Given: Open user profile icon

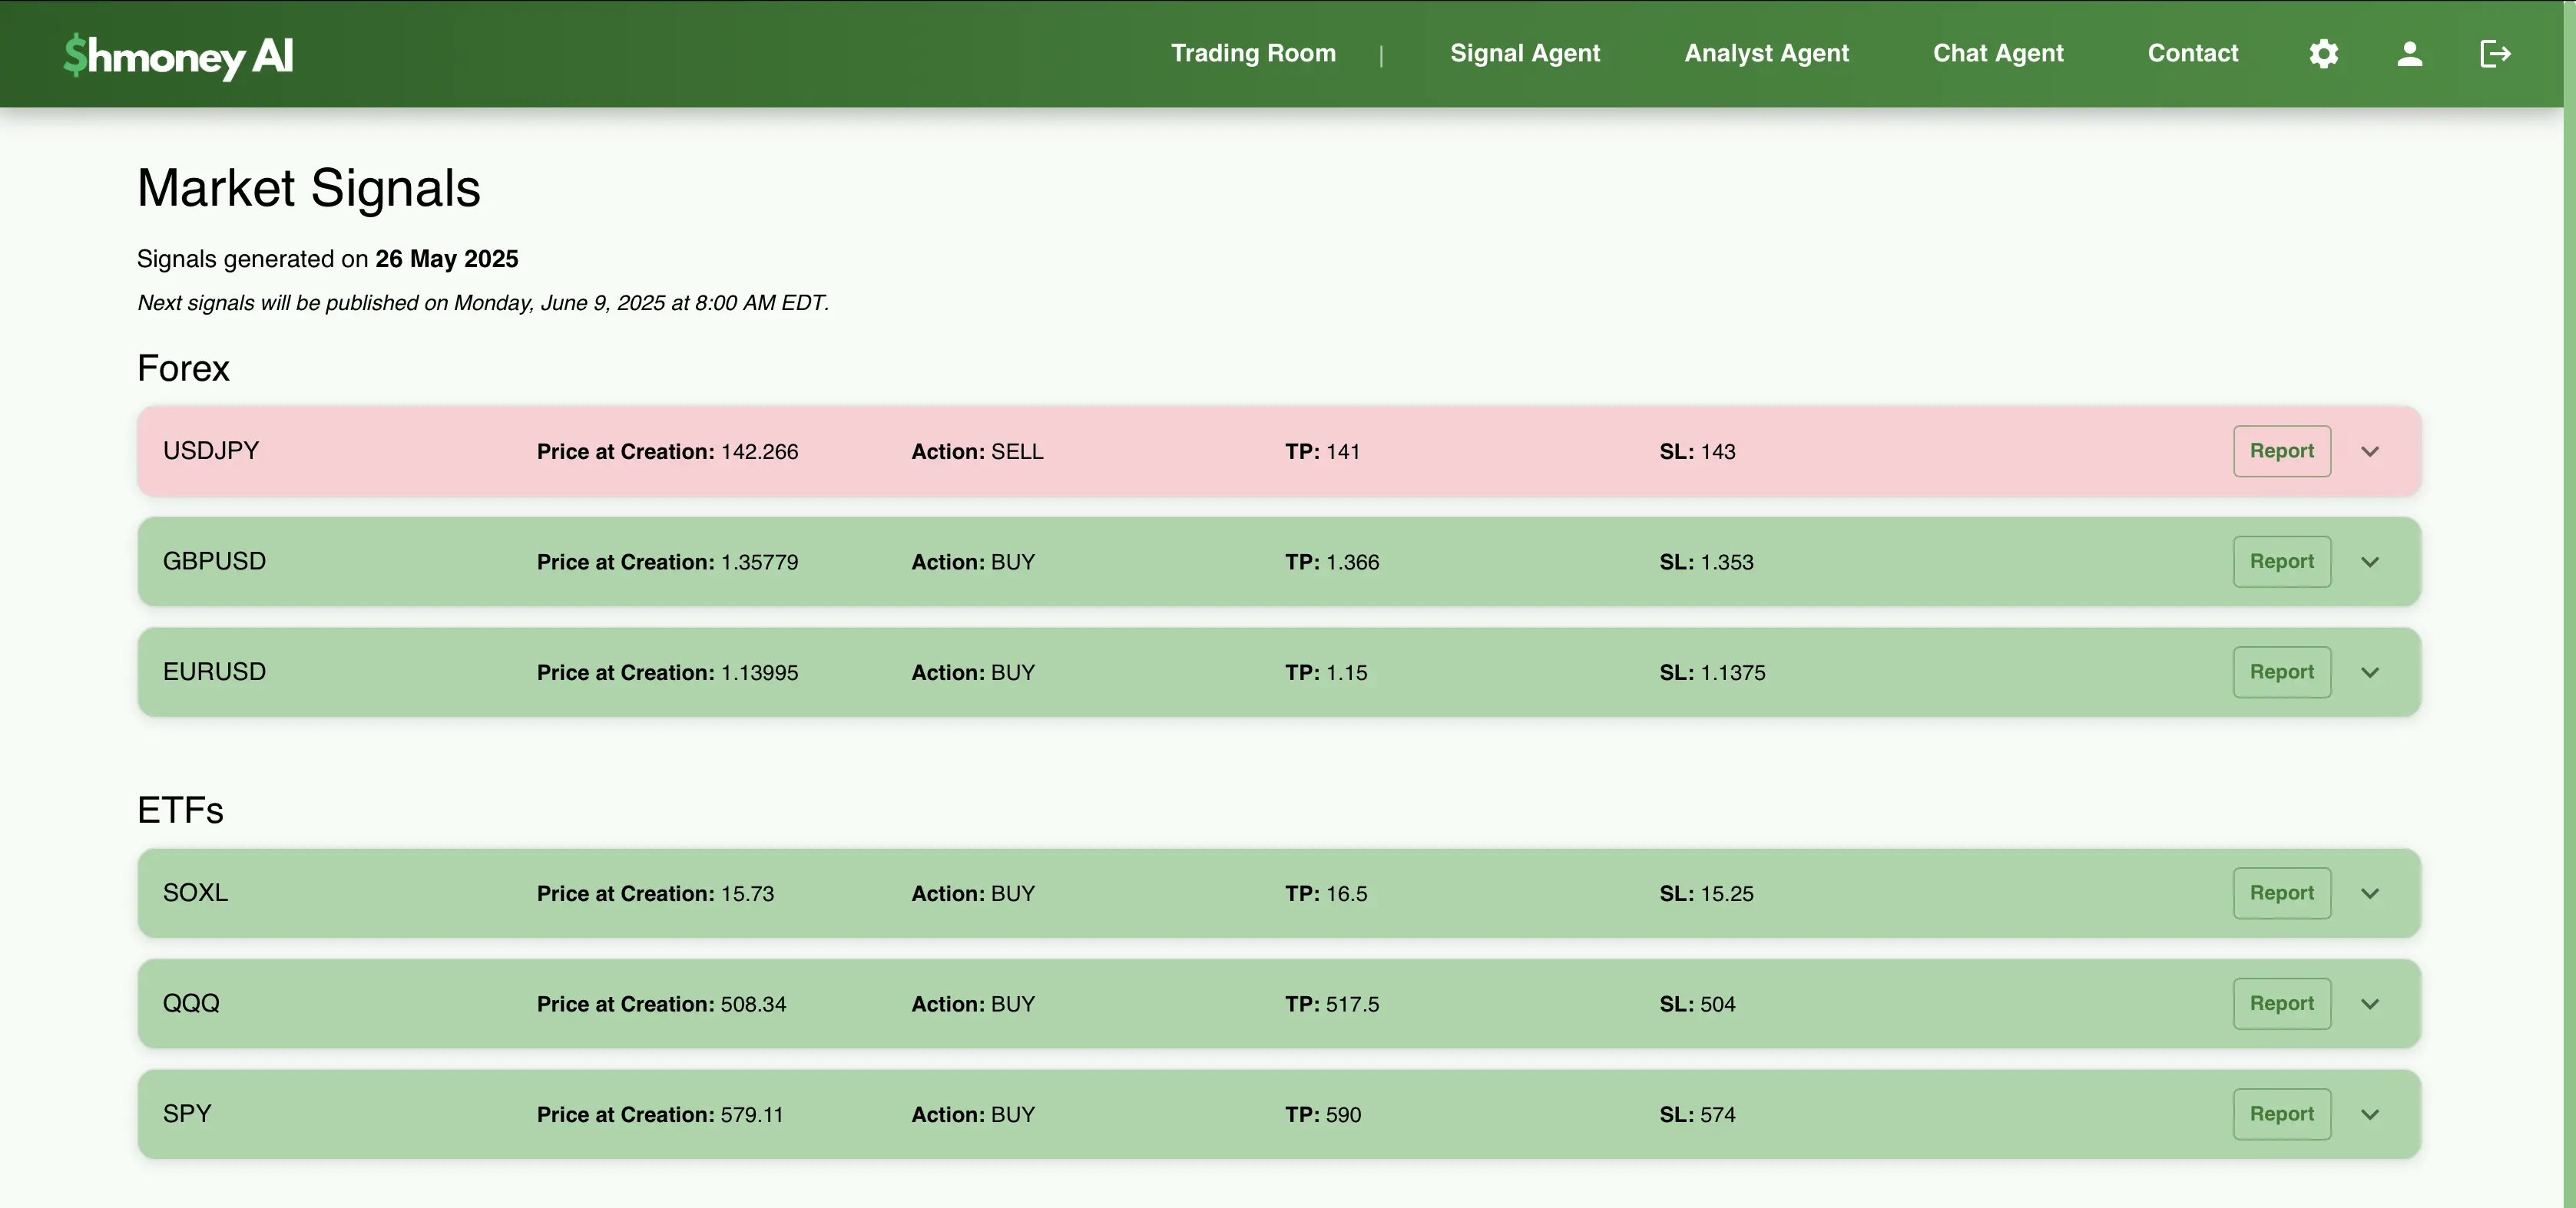Looking at the screenshot, I should (2409, 53).
